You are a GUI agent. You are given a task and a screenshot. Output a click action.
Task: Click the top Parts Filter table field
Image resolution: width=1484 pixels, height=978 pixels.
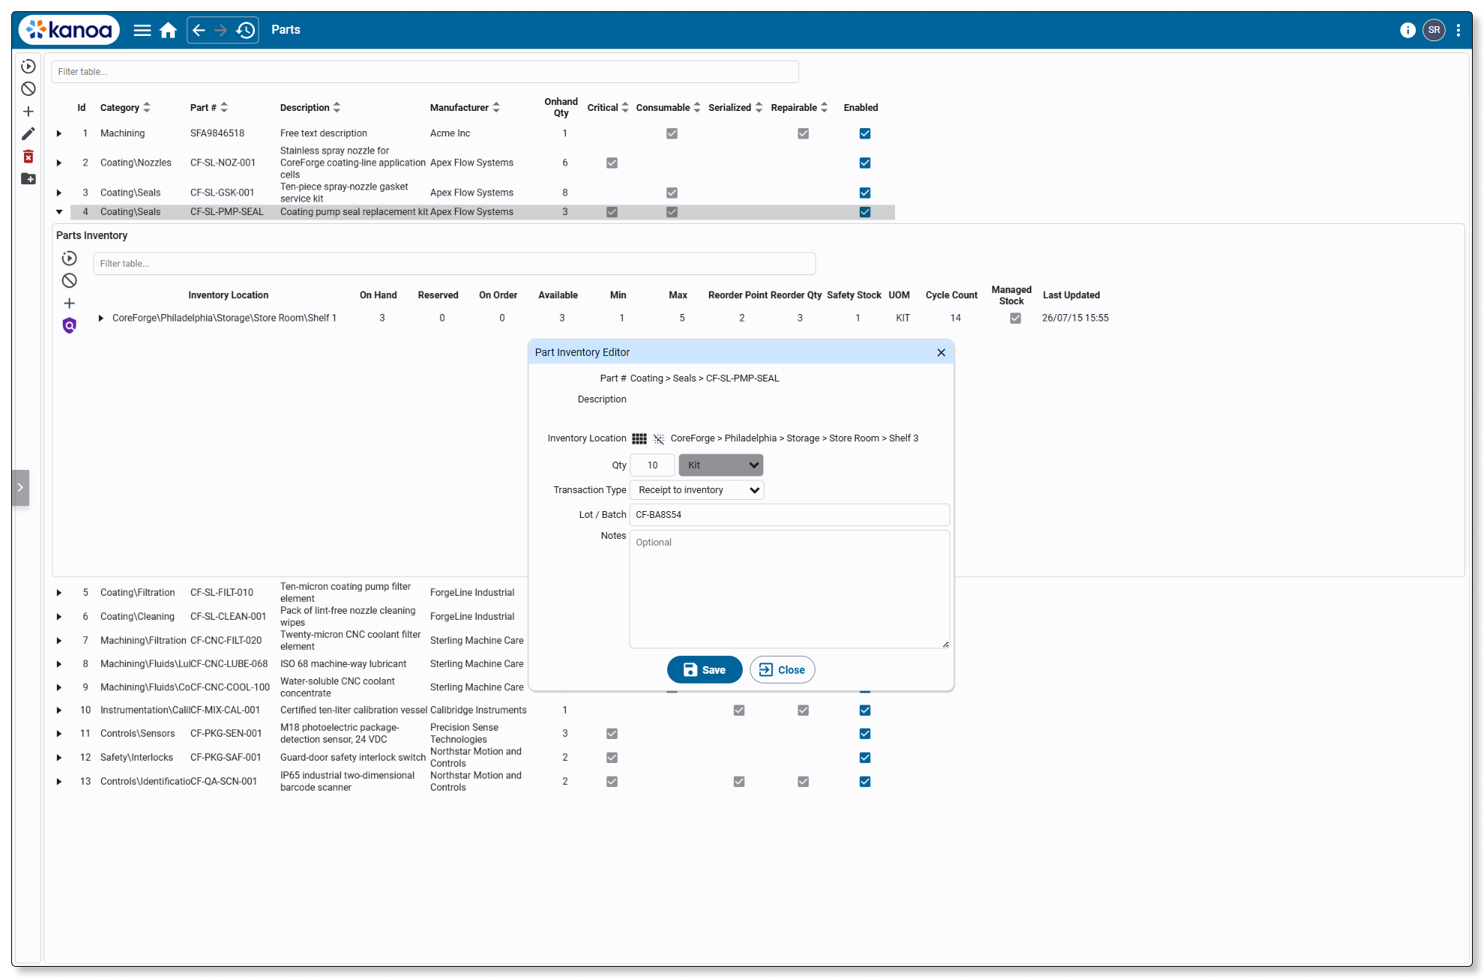coord(425,72)
